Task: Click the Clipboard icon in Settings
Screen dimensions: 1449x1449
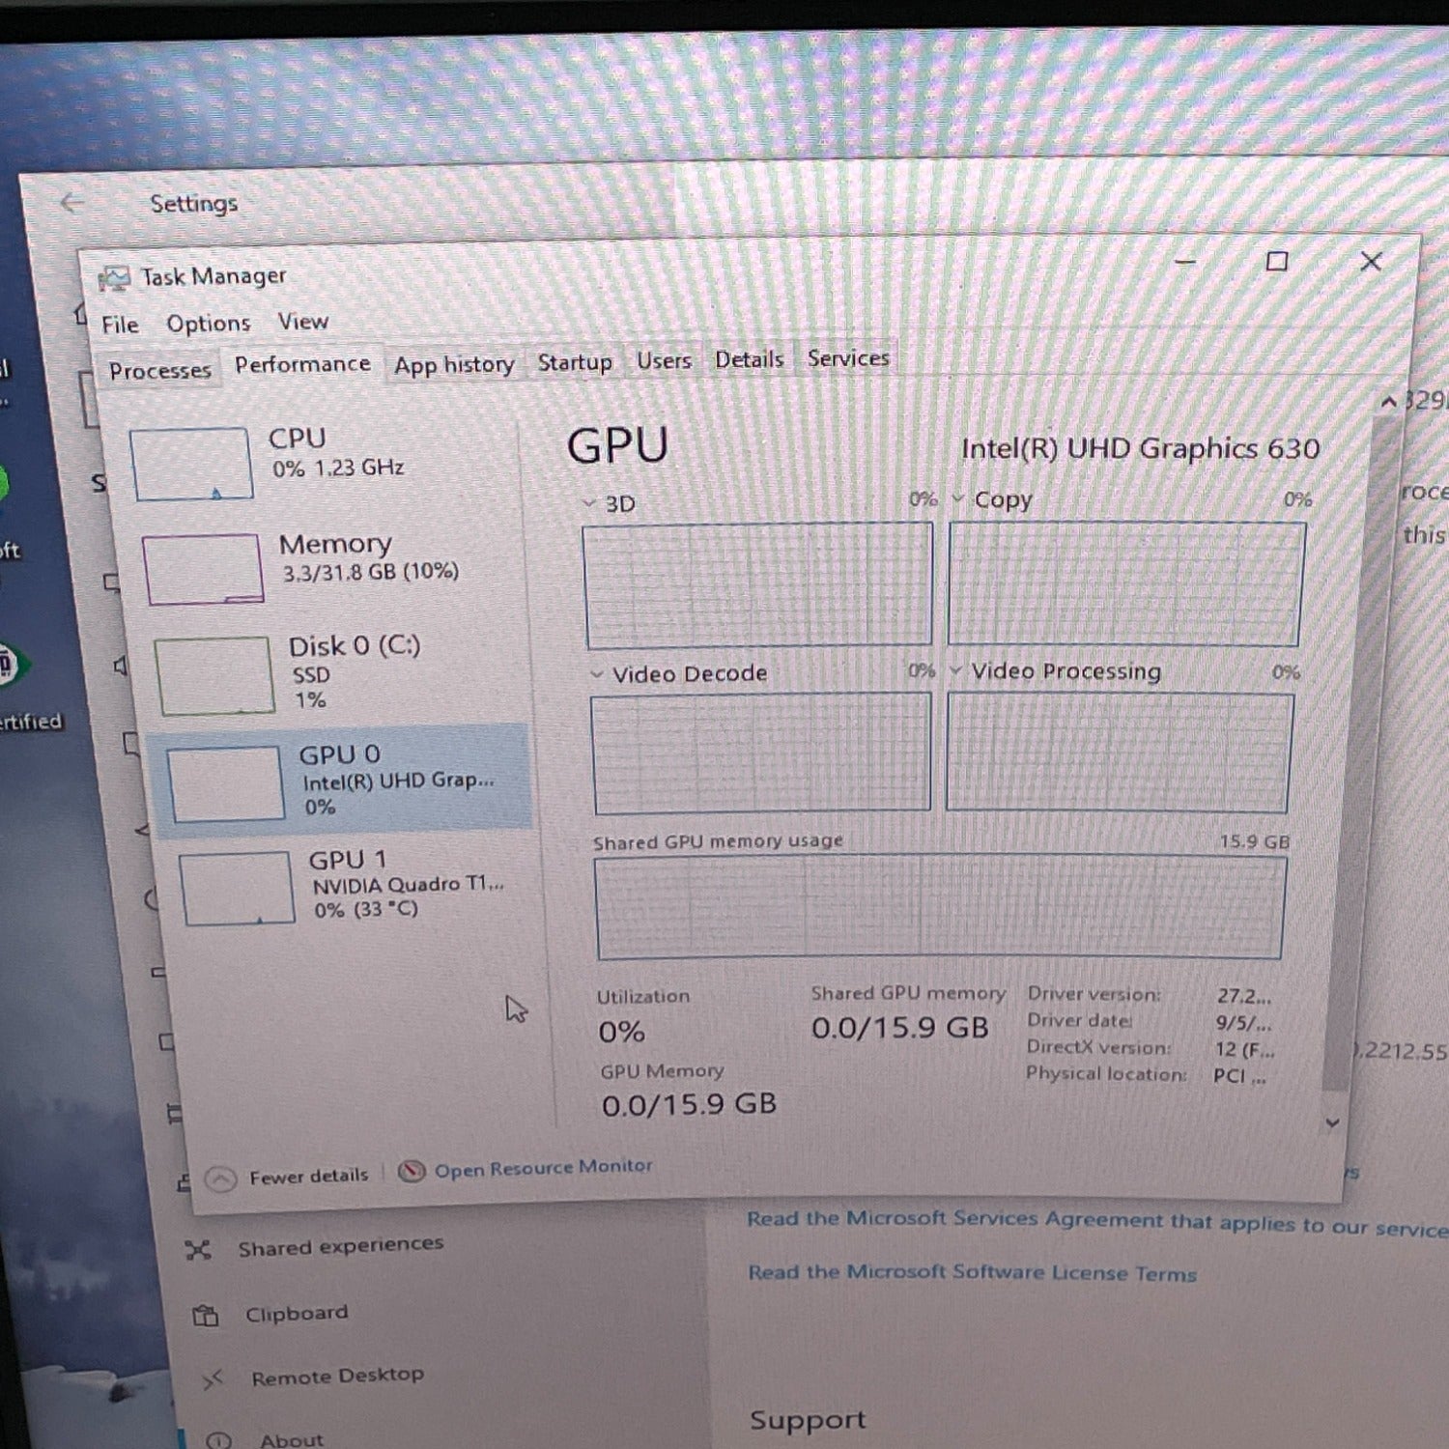Action: [205, 1316]
